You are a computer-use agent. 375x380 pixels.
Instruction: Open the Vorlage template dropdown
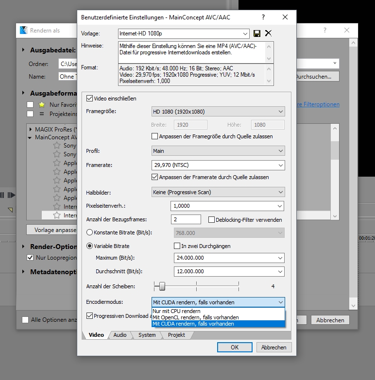[x=245, y=33]
